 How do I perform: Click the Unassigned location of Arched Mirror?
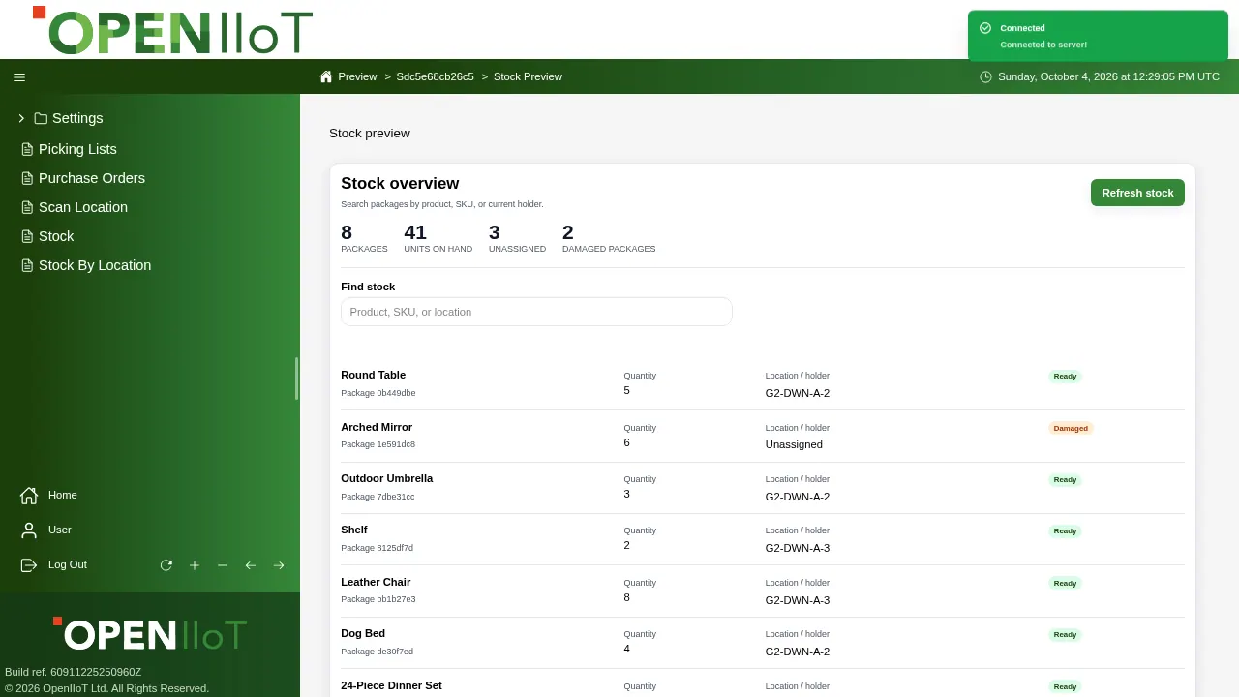click(794, 444)
